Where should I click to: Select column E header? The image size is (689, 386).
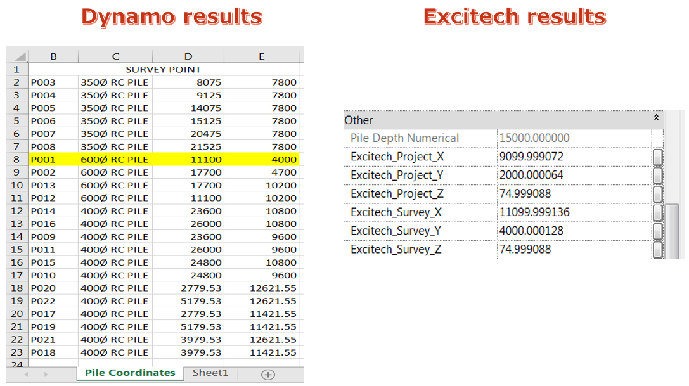click(261, 56)
